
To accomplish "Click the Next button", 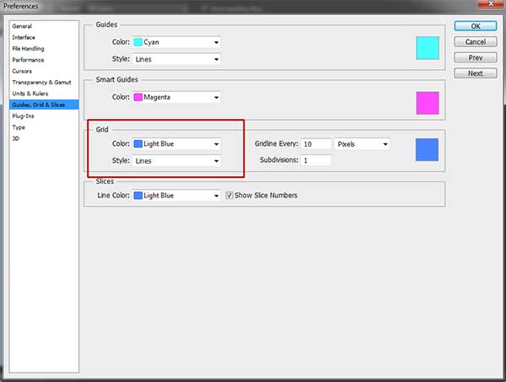I will tap(476, 73).
